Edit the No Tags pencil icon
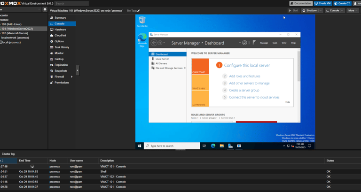Image resolution: width=361 pixels, height=192 pixels. 139,11
